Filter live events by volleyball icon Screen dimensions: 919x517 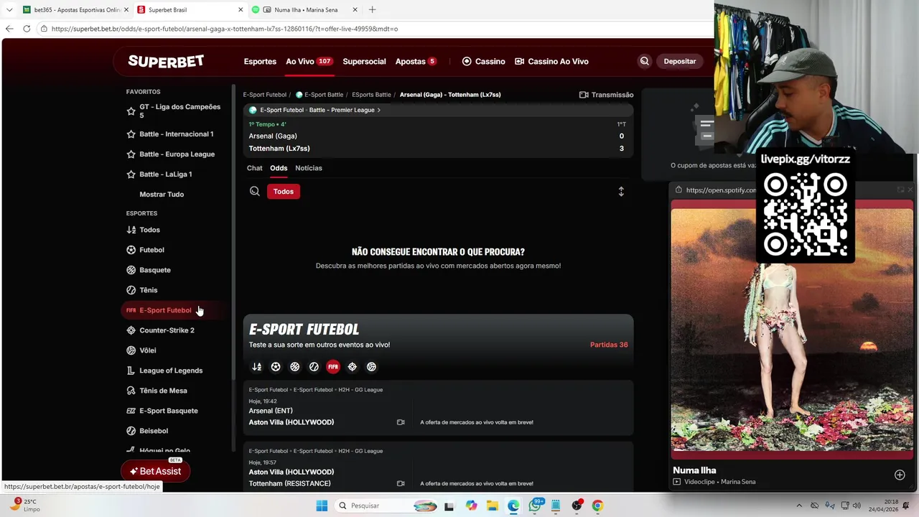click(x=371, y=367)
